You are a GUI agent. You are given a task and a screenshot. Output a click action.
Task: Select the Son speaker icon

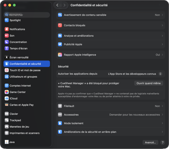click(7, 36)
